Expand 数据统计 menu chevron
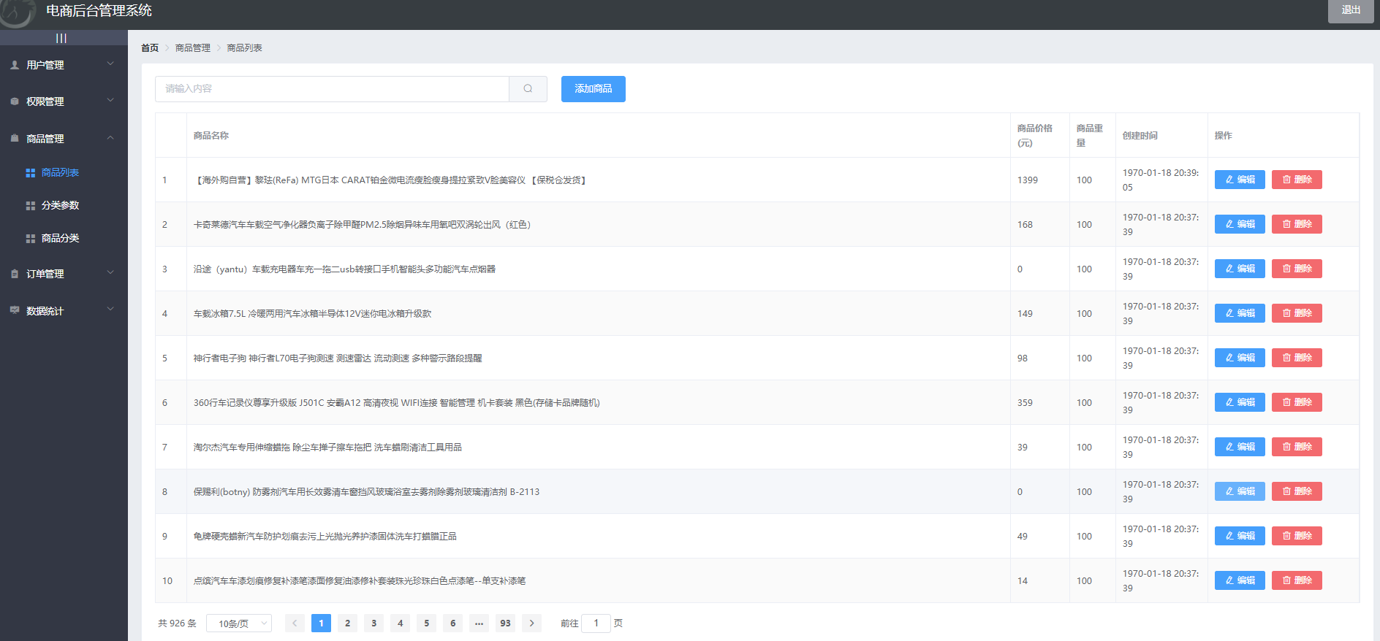 (x=110, y=310)
